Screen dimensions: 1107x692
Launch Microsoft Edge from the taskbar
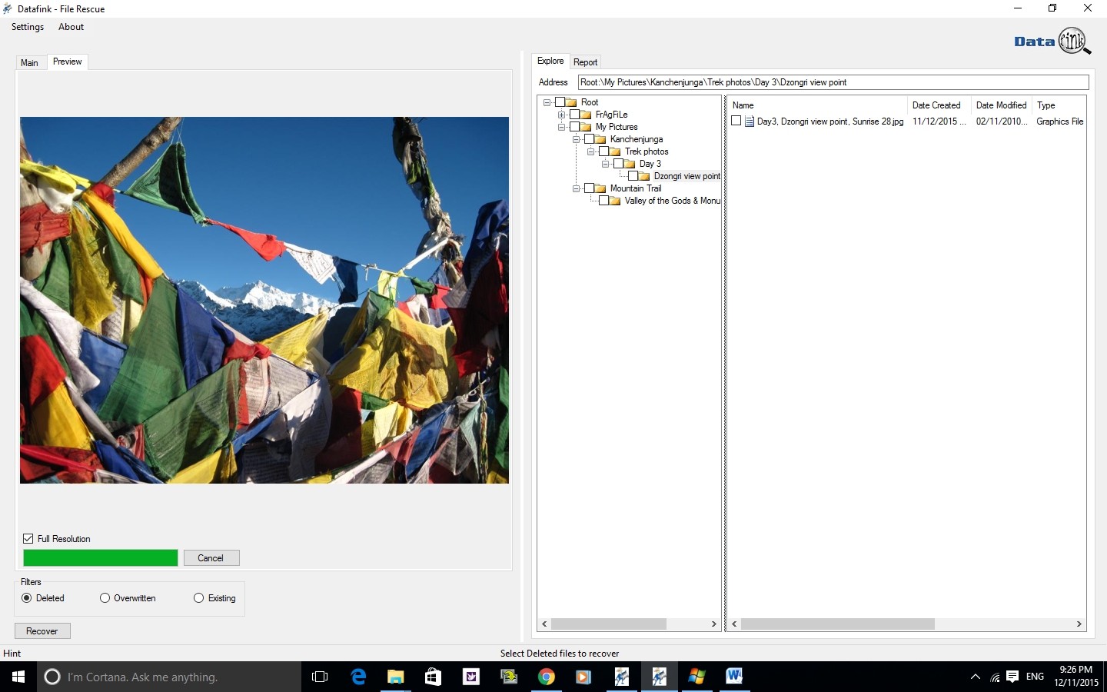pyautogui.click(x=358, y=677)
